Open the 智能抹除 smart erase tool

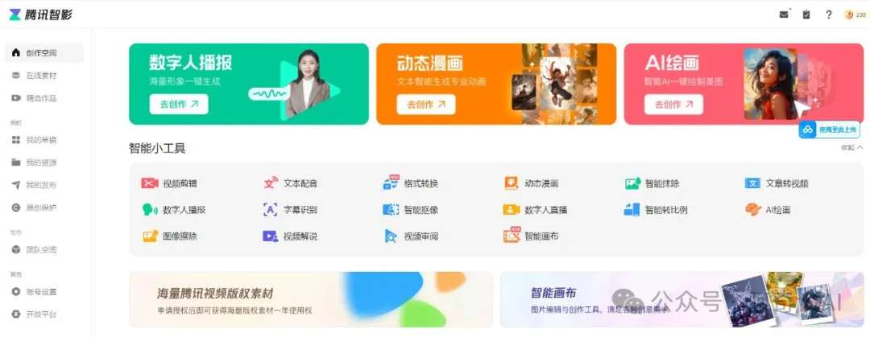click(652, 183)
